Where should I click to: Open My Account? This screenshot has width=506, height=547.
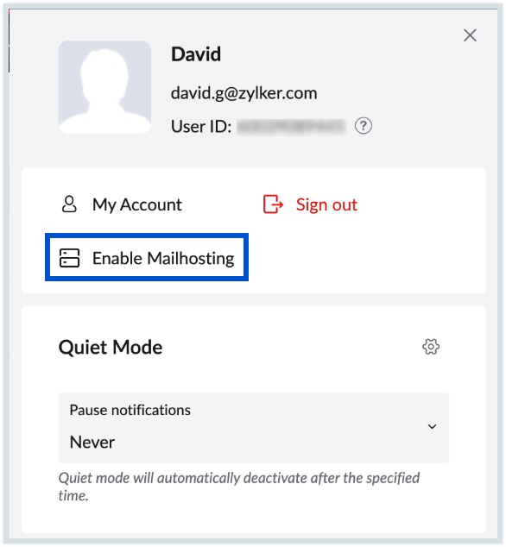pyautogui.click(x=137, y=204)
